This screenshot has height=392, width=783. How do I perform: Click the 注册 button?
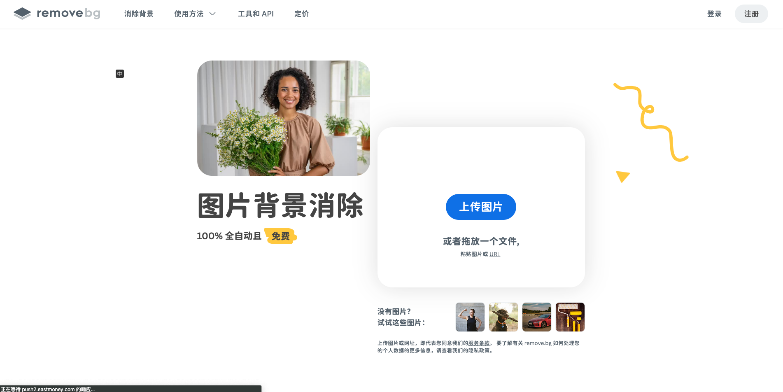tap(751, 14)
